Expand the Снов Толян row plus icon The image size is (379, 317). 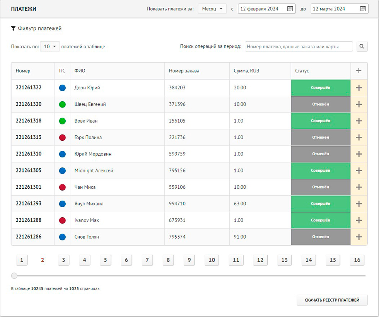coord(359,237)
